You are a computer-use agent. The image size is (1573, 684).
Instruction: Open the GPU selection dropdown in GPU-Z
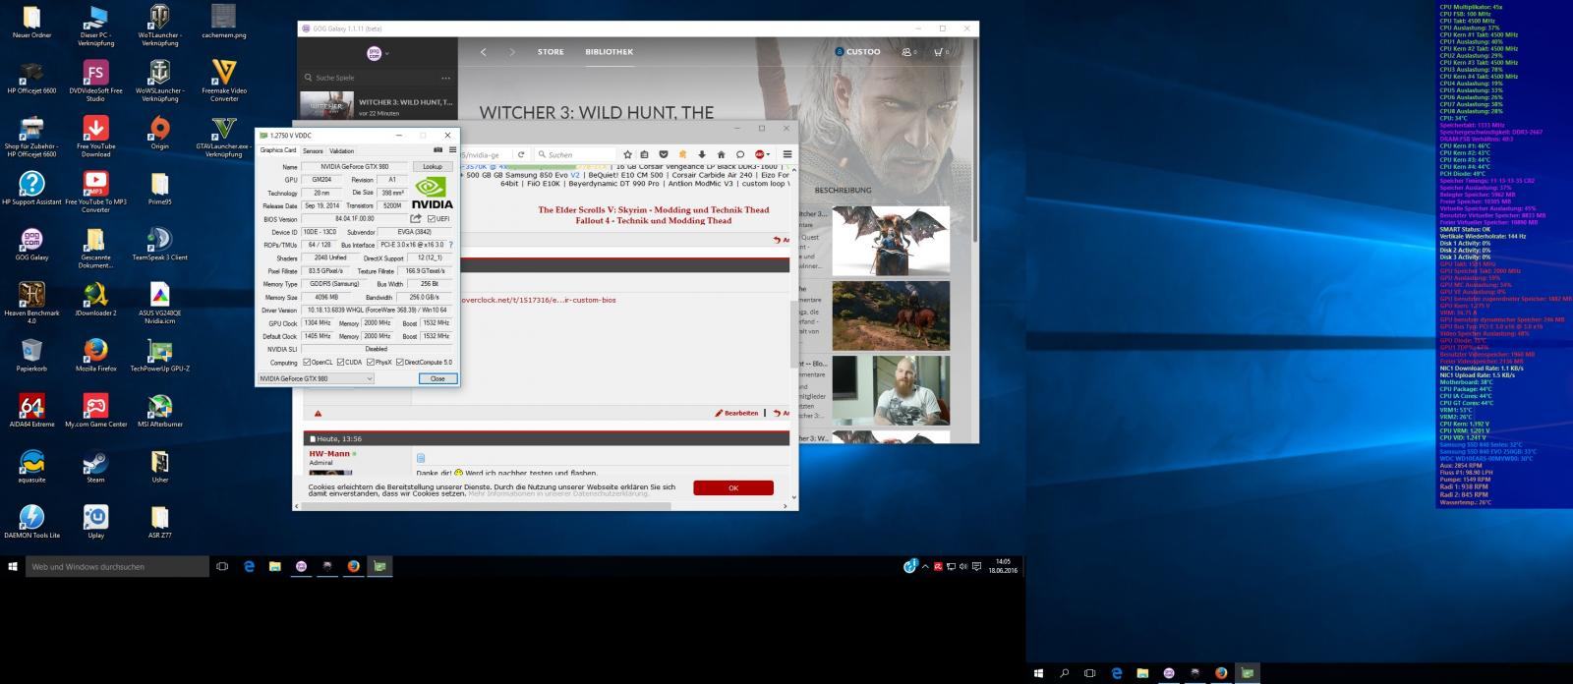pyautogui.click(x=316, y=378)
